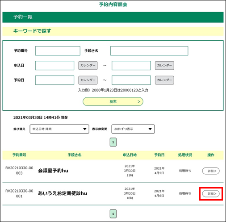Select the あいうえお定期健診hu procedure name
This screenshot has height=222, width=226.
pyautogui.click(x=63, y=193)
